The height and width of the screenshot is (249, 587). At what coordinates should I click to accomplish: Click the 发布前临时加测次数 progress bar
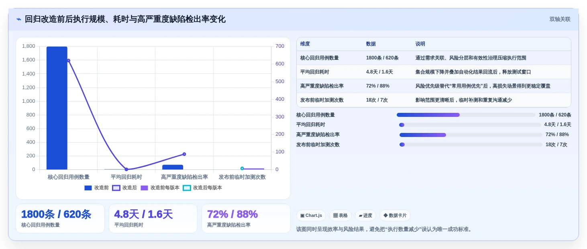click(471, 145)
